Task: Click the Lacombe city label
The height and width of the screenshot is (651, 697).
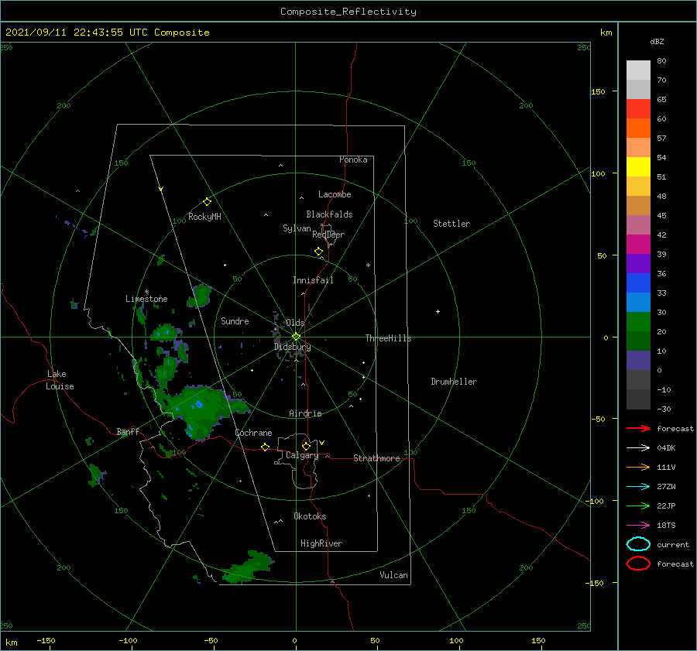Action: pyautogui.click(x=335, y=194)
